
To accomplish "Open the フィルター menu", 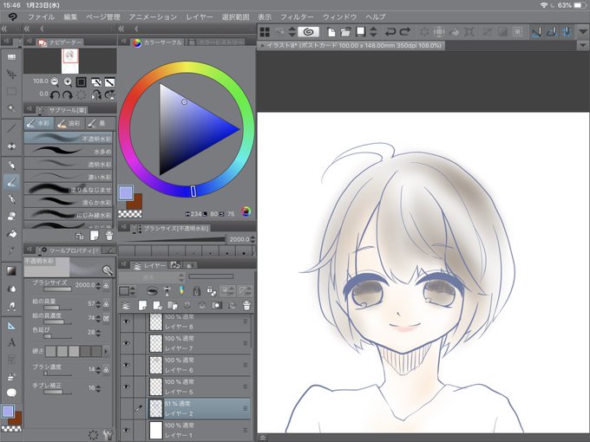I will click(x=297, y=17).
